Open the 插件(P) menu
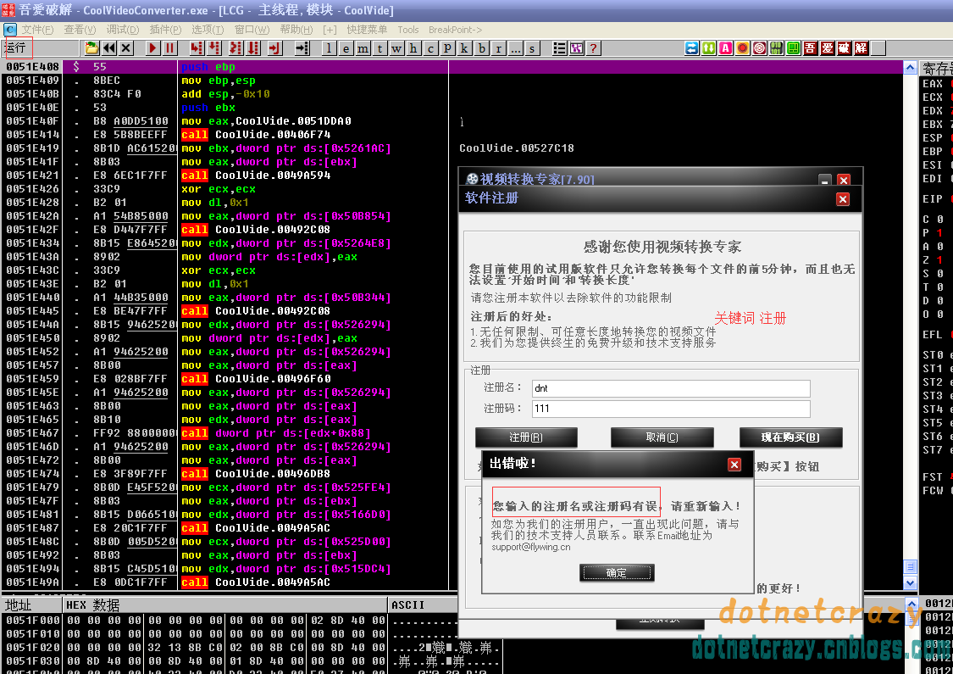Viewport: 953px width, 674px height. point(165,30)
